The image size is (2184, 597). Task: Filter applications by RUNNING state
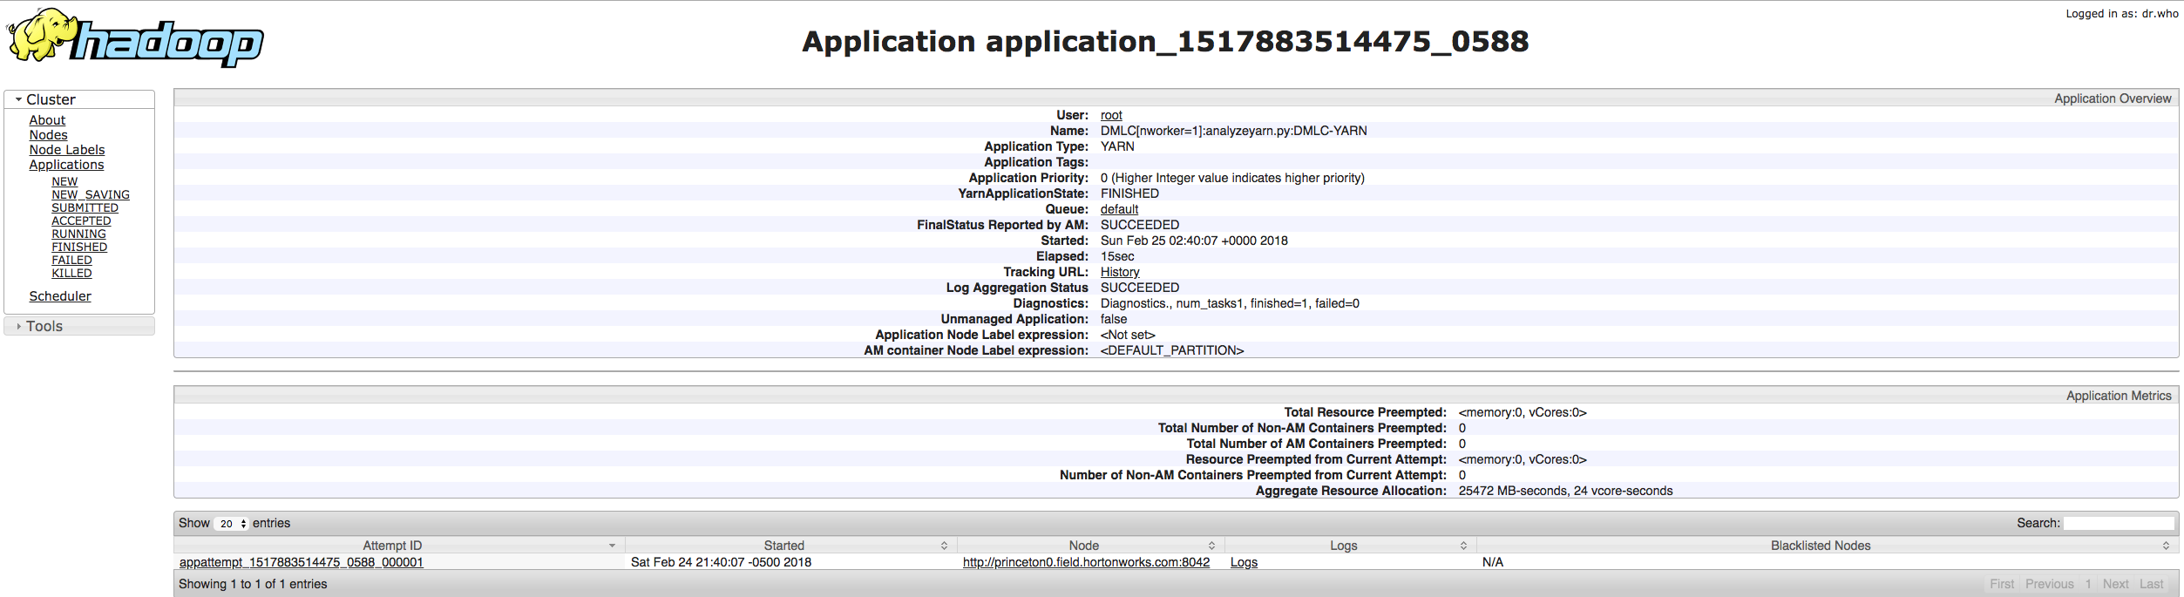point(78,234)
